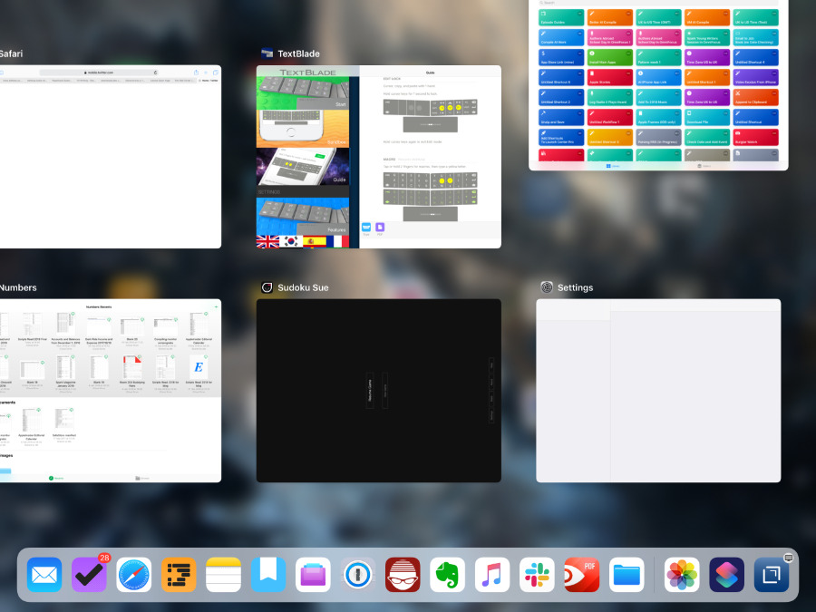Tap Resume Game in Sudoku Sue
This screenshot has height=612, width=816.
pyautogui.click(x=370, y=390)
